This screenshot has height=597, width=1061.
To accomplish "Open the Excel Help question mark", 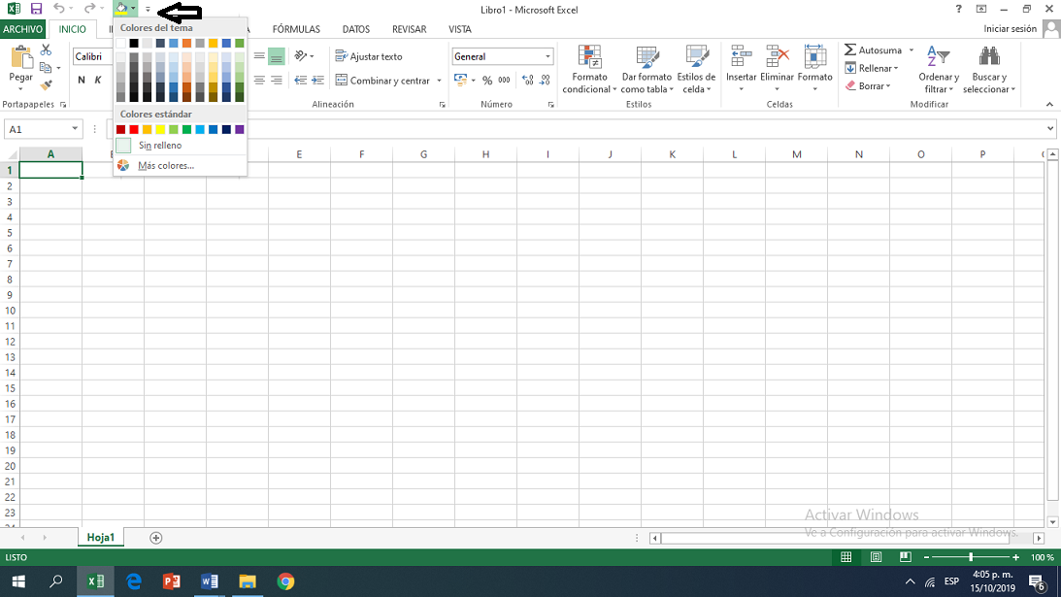I will point(958,9).
